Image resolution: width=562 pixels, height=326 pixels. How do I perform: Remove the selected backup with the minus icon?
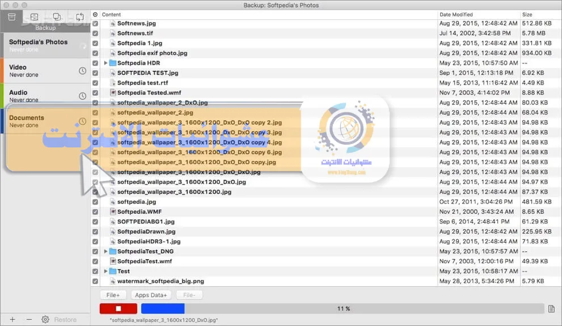tap(29, 320)
